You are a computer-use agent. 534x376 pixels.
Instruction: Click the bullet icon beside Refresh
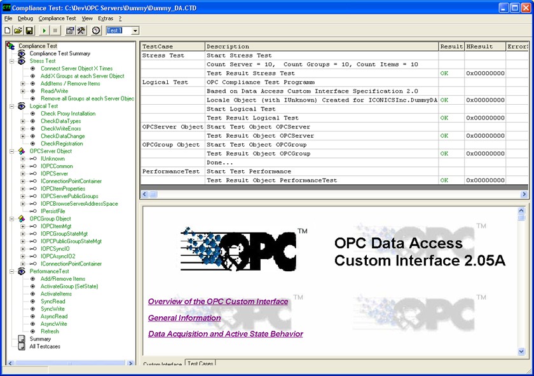32,332
